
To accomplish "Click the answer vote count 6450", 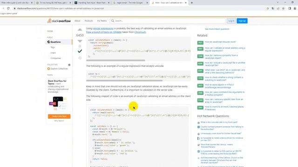I will click(80, 35).
